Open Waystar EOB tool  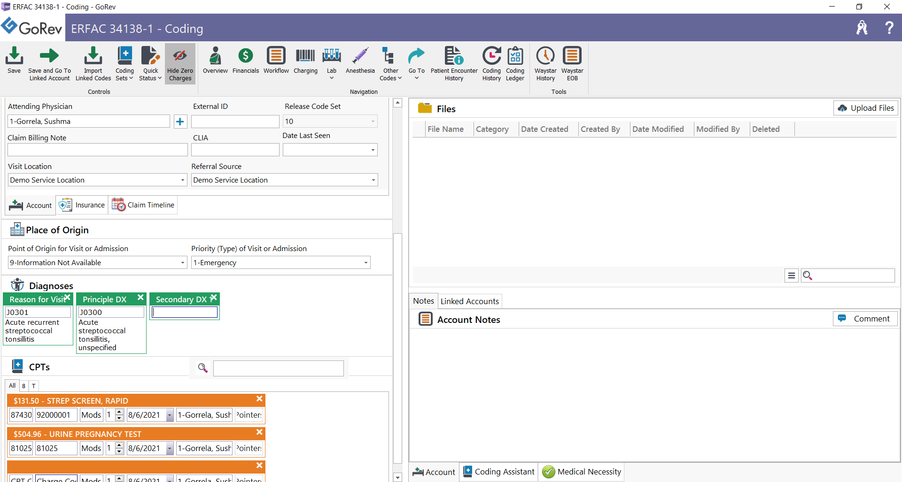[572, 63]
